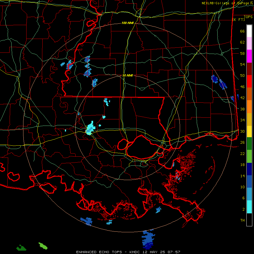Click the '34' legend value
This screenshot has width=254, height=254.
tap(242, 120)
